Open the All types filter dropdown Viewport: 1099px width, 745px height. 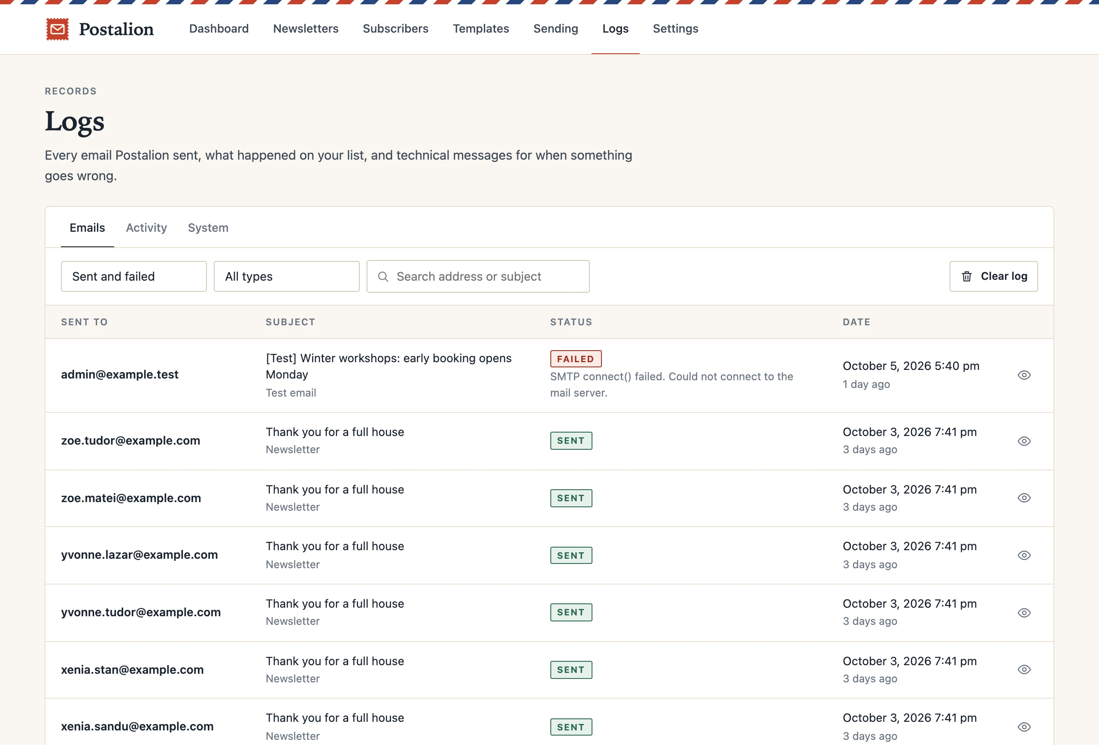tap(287, 276)
